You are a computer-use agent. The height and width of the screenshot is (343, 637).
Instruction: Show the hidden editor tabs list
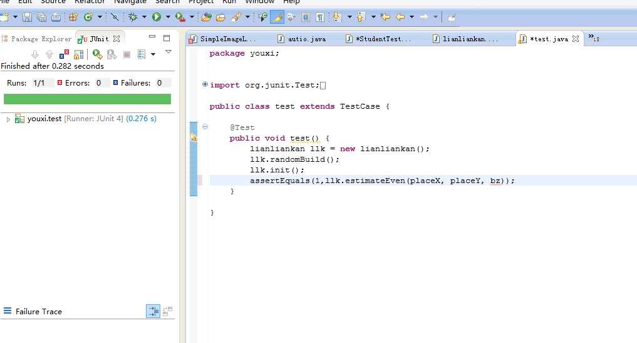pos(594,38)
